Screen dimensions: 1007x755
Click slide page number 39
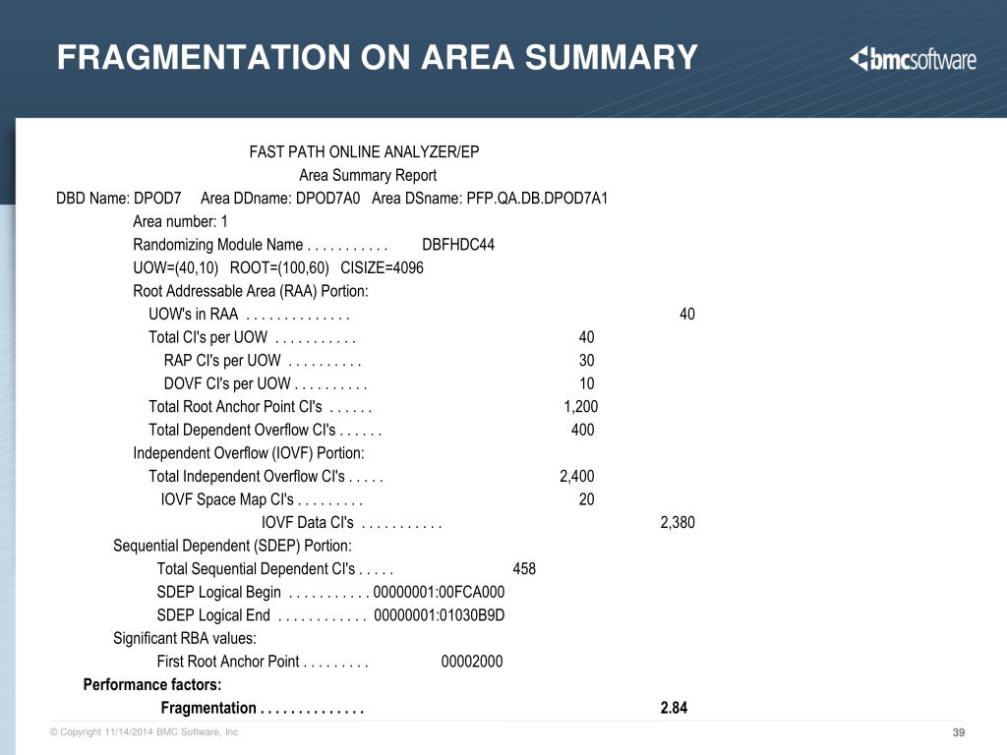959,732
